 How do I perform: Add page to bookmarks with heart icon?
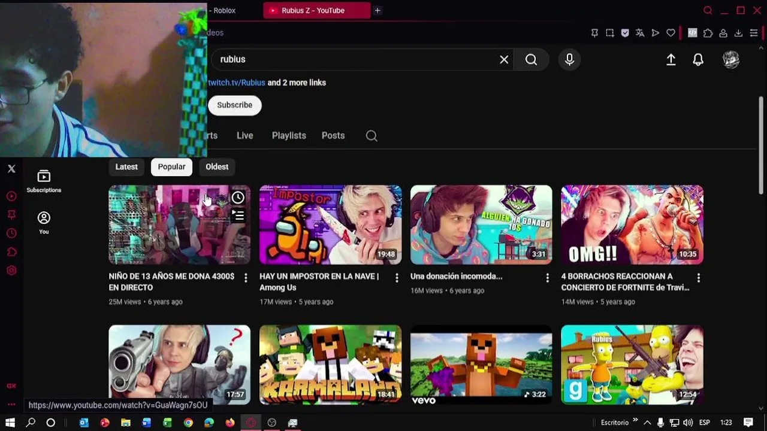(671, 33)
